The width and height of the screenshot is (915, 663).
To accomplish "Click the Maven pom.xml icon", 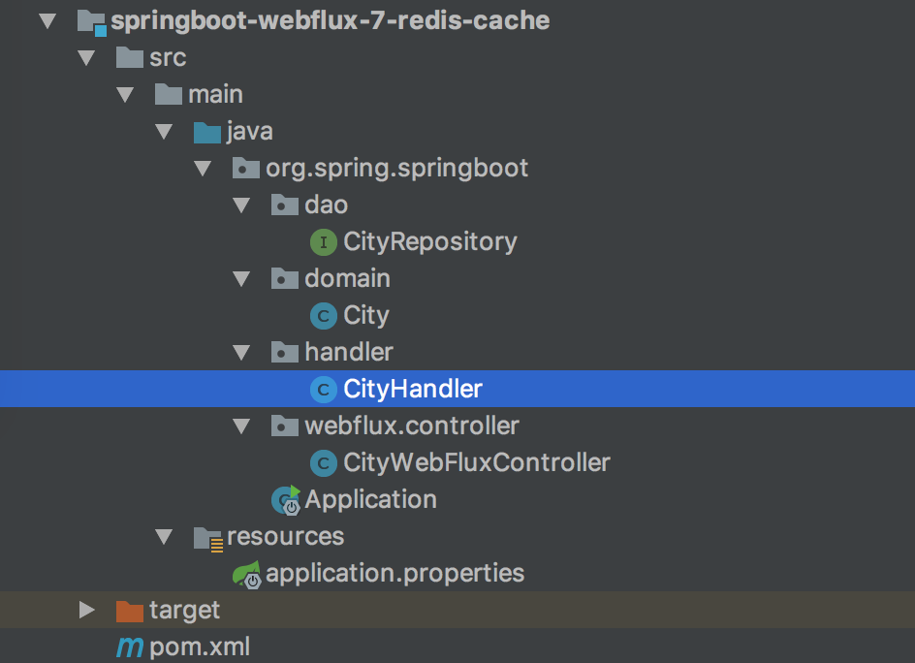I will click(129, 647).
